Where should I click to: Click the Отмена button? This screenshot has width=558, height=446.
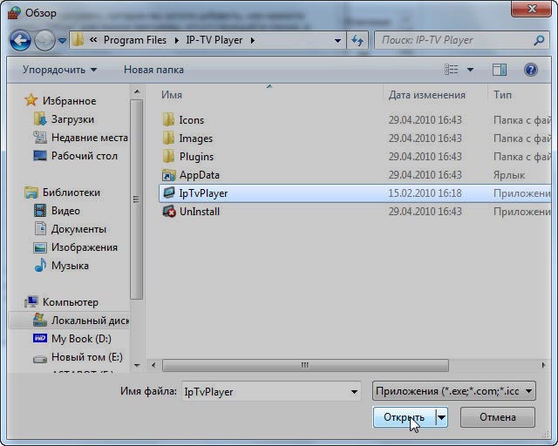coord(498,417)
